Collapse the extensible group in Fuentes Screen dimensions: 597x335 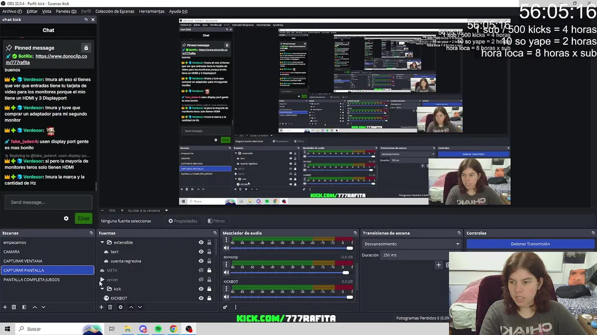102,242
